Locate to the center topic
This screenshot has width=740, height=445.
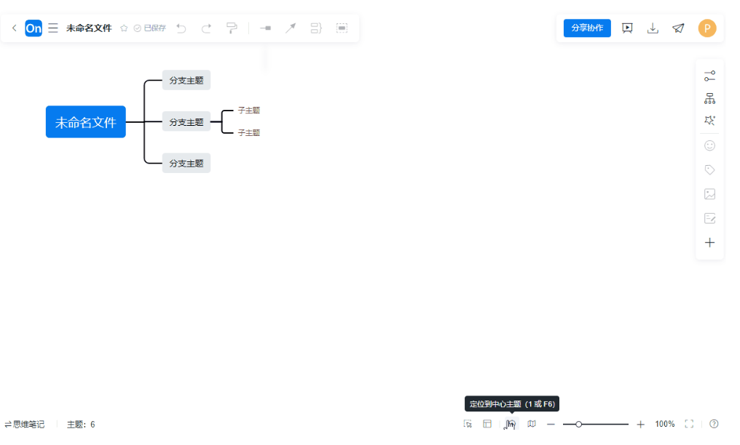pyautogui.click(x=510, y=424)
